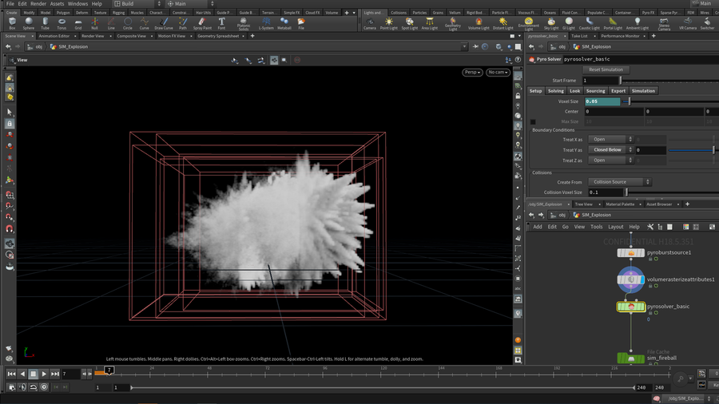Toggle audio in the playbar
Viewport: 719px width, 404px height.
22,387
